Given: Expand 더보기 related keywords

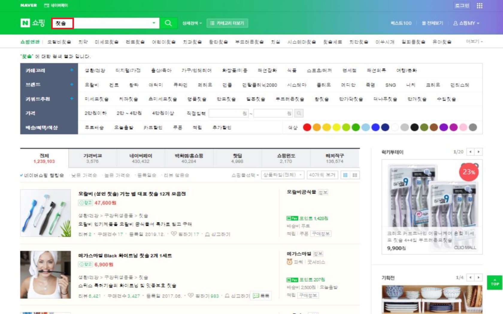Looking at the screenshot, I should pos(474,41).
